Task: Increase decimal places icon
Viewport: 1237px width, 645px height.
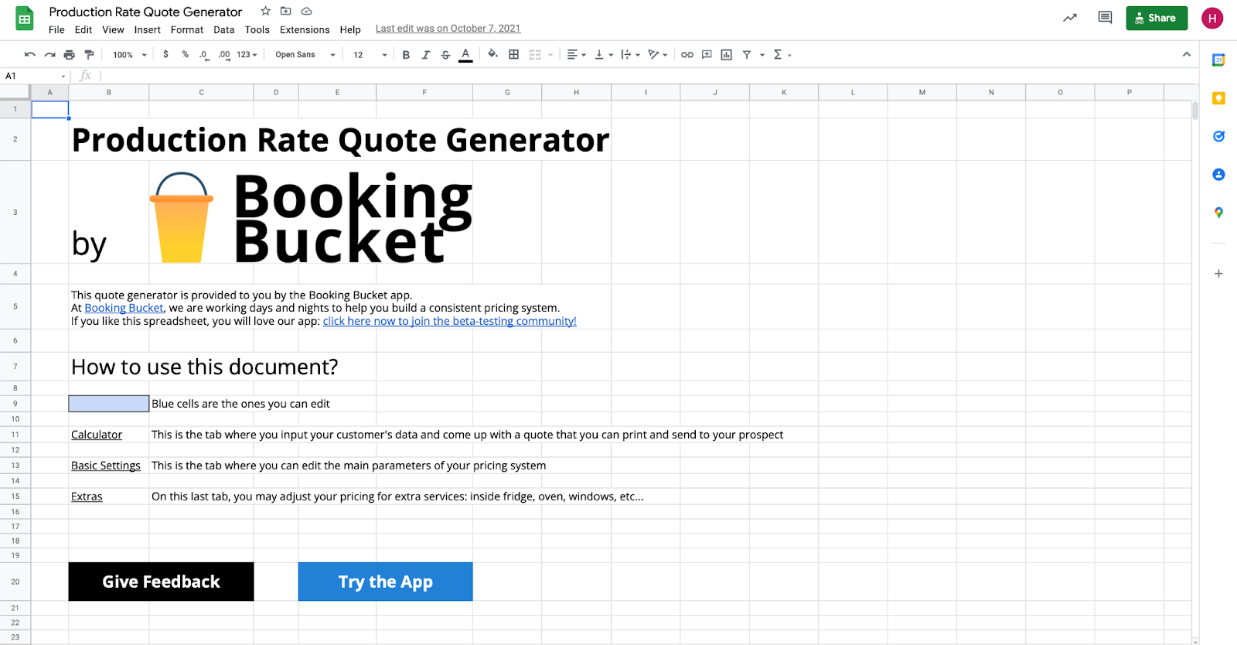Action: (224, 55)
